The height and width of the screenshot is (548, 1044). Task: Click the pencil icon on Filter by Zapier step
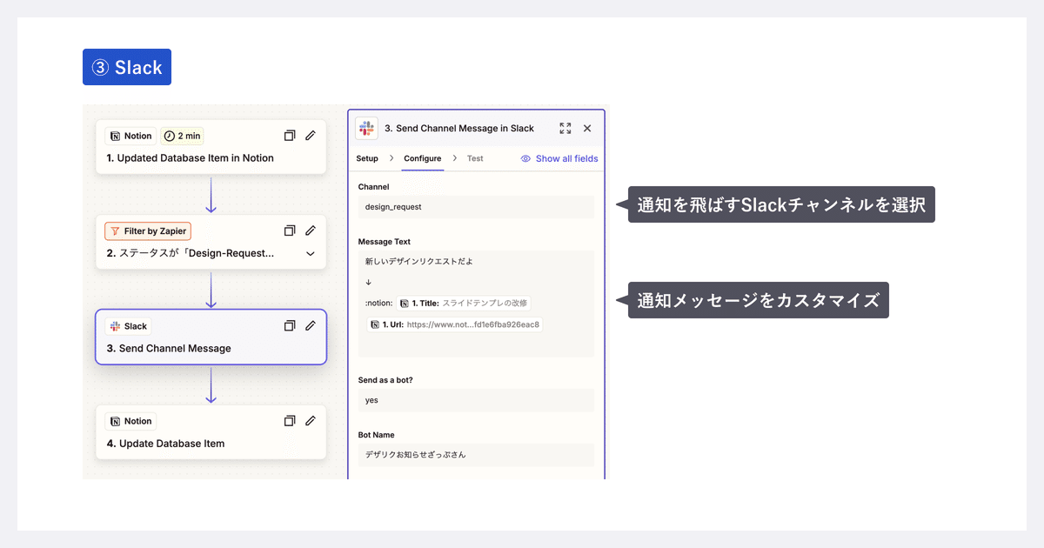(311, 231)
